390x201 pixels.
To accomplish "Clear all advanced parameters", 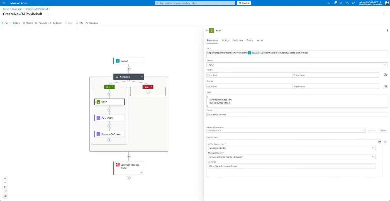I will pyautogui.click(x=383, y=131).
